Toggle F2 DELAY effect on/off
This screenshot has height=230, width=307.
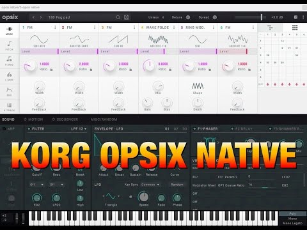point(232,129)
